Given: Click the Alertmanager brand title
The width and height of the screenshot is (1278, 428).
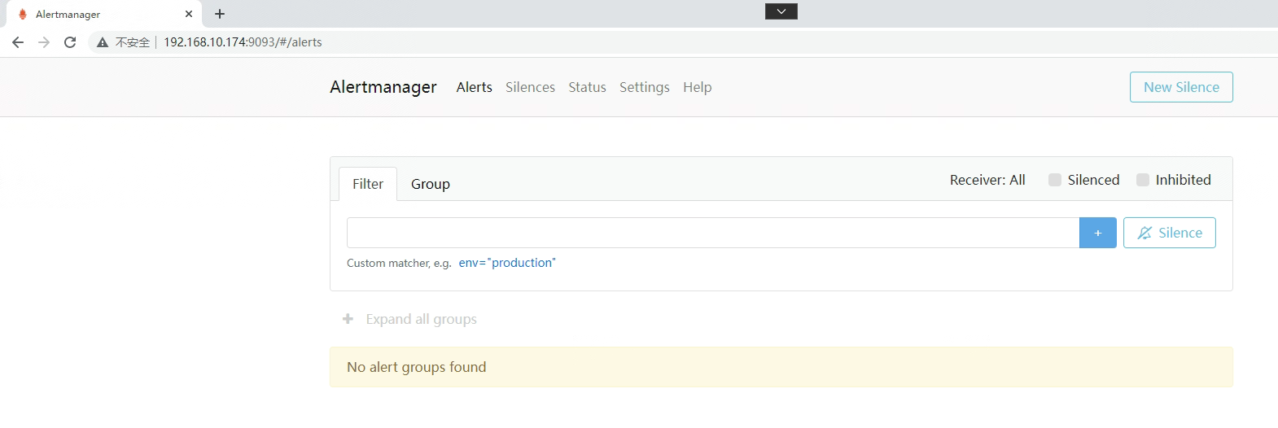Looking at the screenshot, I should tap(383, 87).
